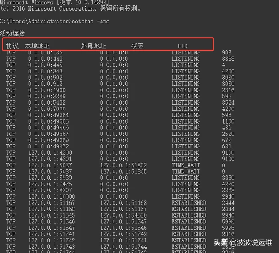Click local address "0.0.0.0:1900"

pos(47,90)
